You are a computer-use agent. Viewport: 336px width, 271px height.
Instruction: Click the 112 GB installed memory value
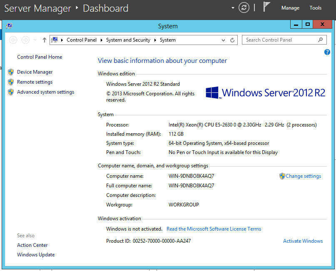click(176, 134)
